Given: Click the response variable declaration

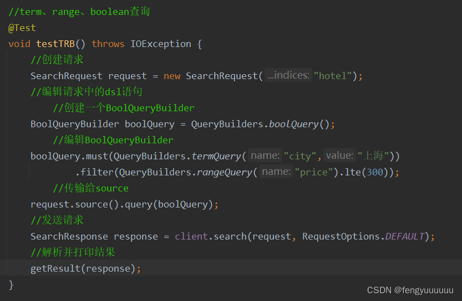Looking at the screenshot, I should tap(136, 236).
